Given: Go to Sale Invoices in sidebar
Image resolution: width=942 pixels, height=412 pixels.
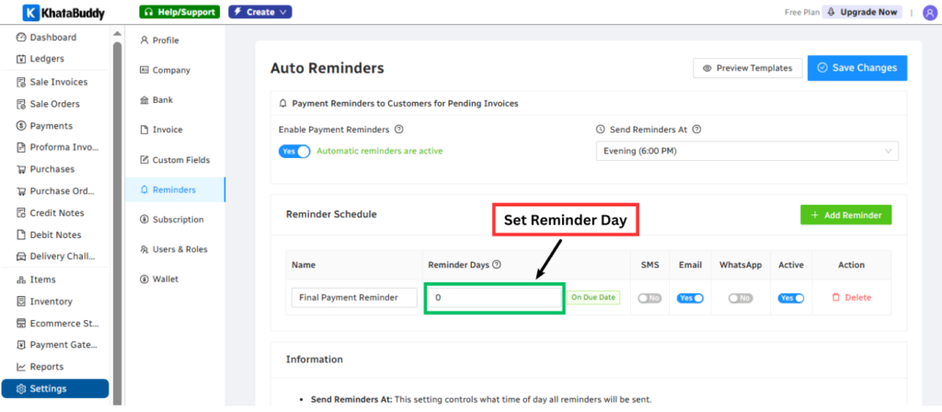Looking at the screenshot, I should point(59,82).
